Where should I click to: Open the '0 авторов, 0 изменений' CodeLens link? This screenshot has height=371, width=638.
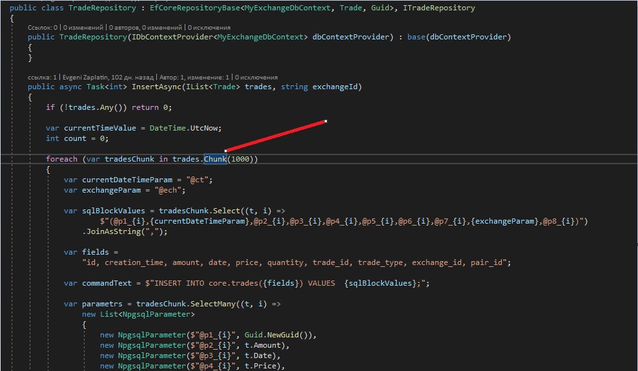click(145, 27)
